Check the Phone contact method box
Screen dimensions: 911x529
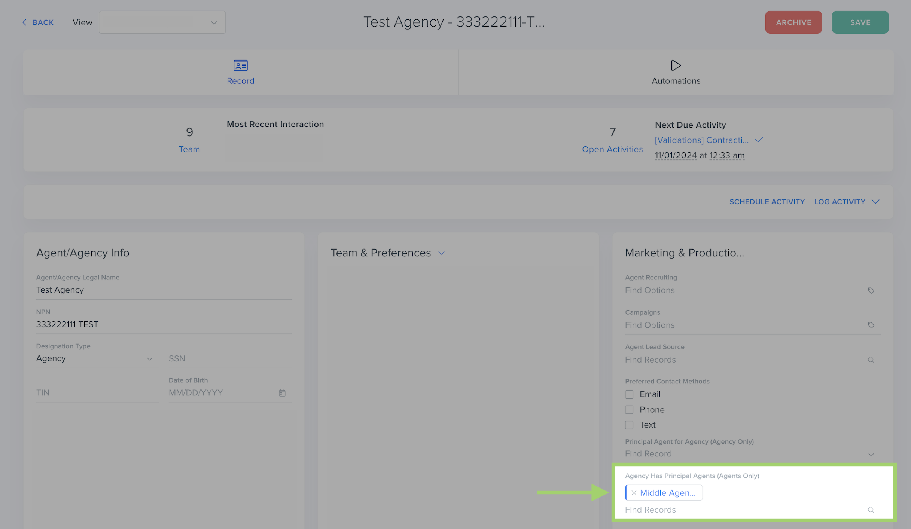click(629, 410)
